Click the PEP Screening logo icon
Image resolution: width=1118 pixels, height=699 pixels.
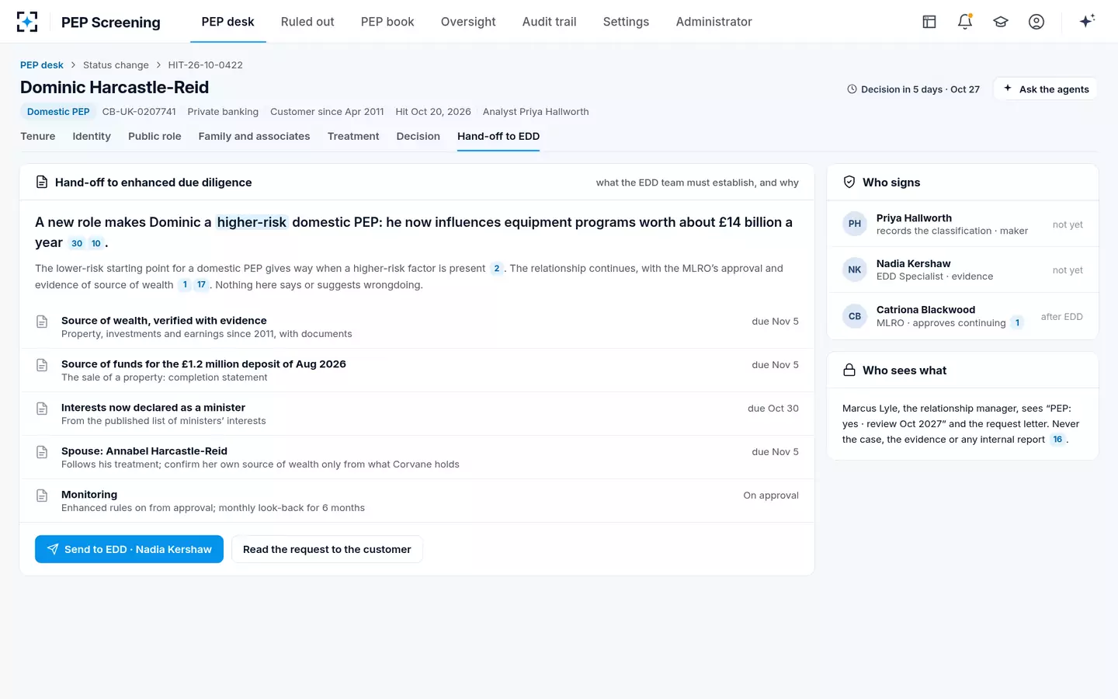tap(27, 22)
